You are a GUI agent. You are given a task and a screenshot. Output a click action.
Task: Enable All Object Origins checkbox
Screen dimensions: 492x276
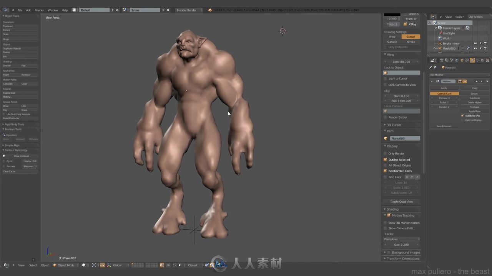(386, 165)
